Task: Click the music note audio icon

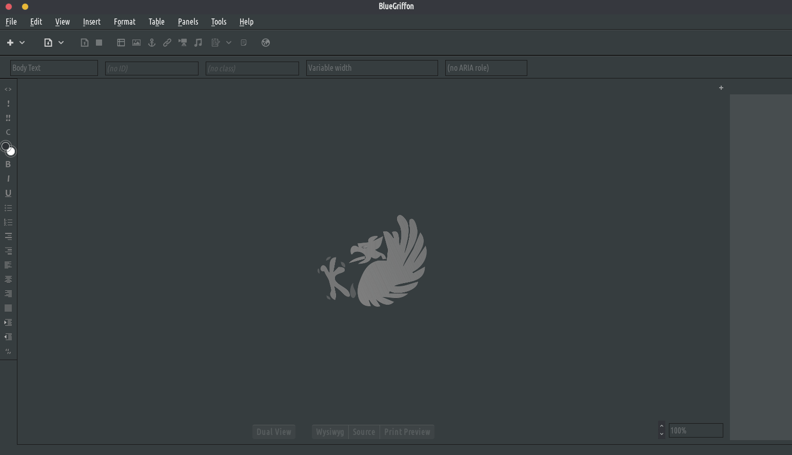Action: click(198, 43)
